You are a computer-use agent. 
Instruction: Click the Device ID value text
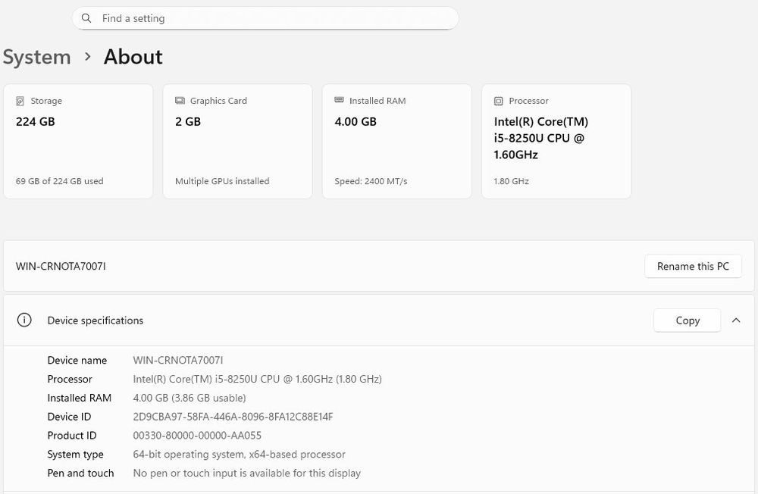tap(233, 417)
